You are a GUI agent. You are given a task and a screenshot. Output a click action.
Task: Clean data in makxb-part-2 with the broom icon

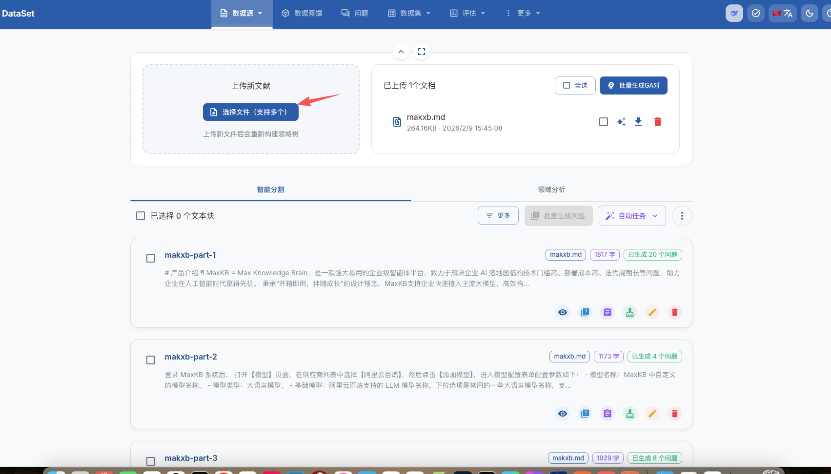630,414
